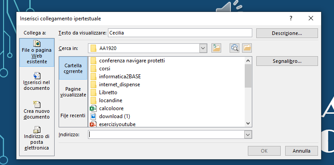The width and height of the screenshot is (334, 165).
Task: Click the file list scroll up arrow
Action: 248,61
